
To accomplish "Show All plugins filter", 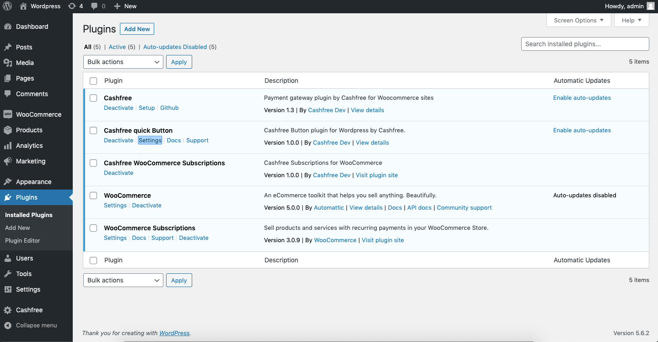I will coord(87,47).
